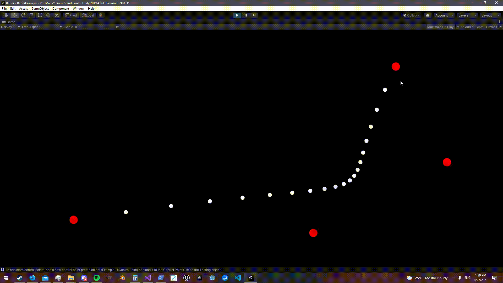Click the Scale slider handle
Image resolution: width=503 pixels, height=283 pixels.
coord(76,27)
